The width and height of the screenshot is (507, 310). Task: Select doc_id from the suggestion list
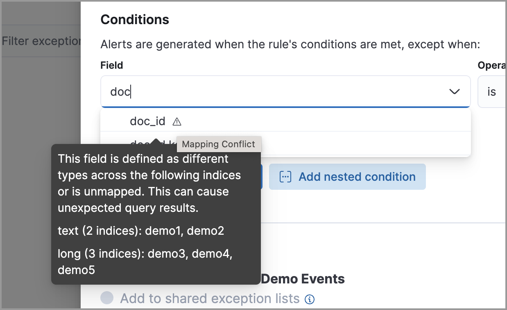(147, 121)
